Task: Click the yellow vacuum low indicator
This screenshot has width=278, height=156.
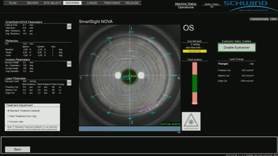Action: tap(192, 51)
